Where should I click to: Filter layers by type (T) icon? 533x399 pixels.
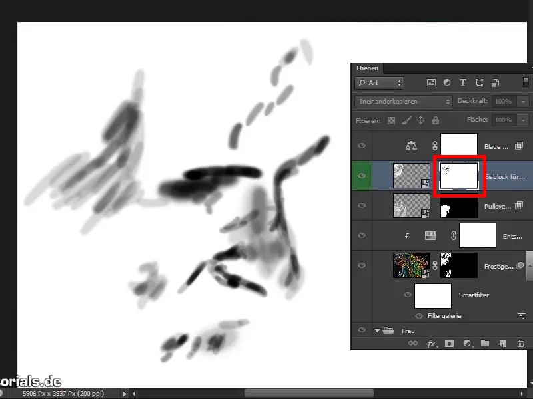click(462, 82)
